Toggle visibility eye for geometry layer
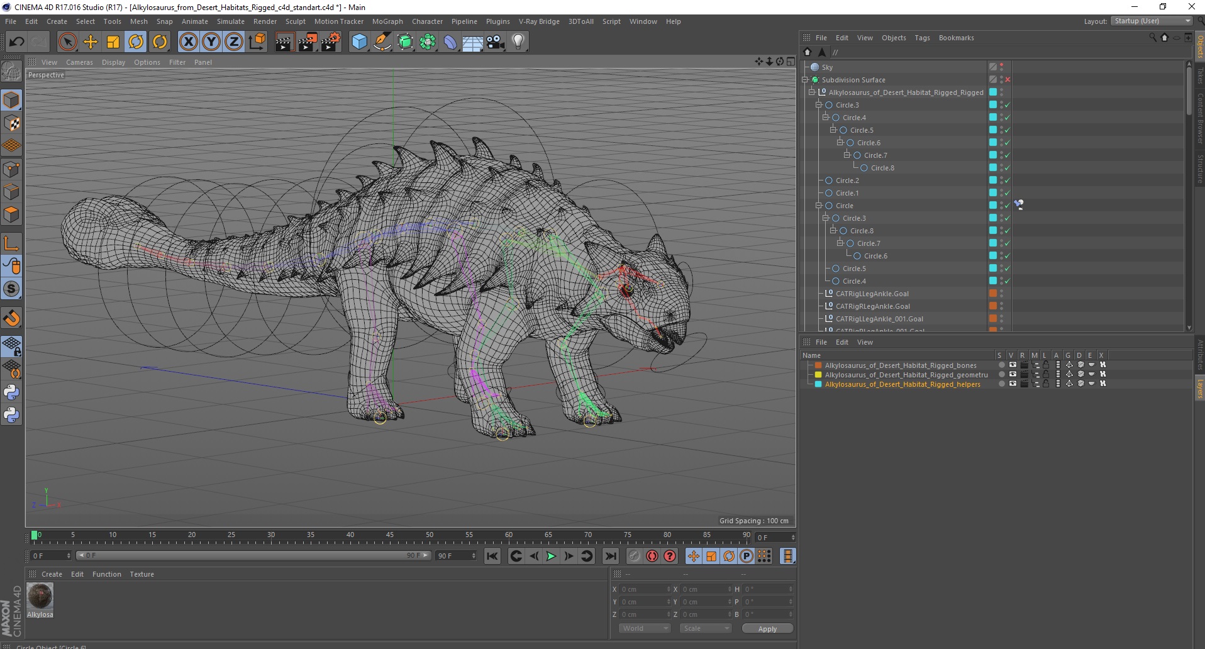Viewport: 1205px width, 649px height. [1013, 374]
